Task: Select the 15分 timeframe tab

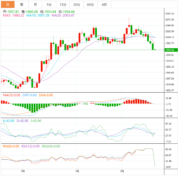Action: [x=63, y=4]
